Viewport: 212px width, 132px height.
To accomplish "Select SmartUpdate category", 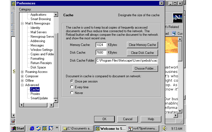I will [39, 98].
